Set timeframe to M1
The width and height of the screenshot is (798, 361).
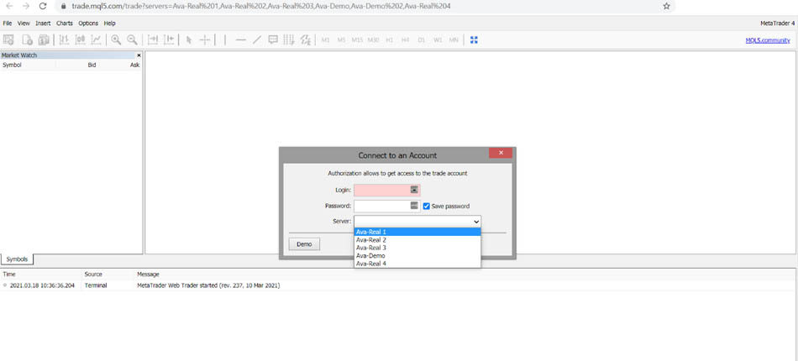326,39
